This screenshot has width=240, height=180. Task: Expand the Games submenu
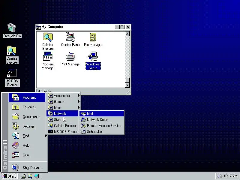pos(64,102)
